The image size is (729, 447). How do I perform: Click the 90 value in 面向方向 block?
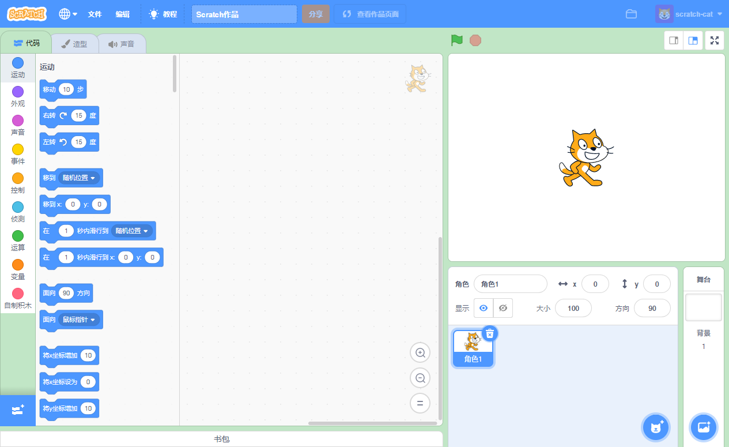(x=66, y=293)
